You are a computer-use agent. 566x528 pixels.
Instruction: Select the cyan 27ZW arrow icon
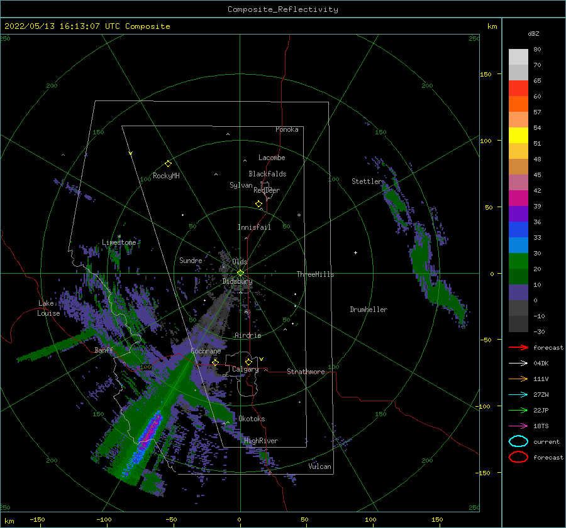click(x=518, y=395)
